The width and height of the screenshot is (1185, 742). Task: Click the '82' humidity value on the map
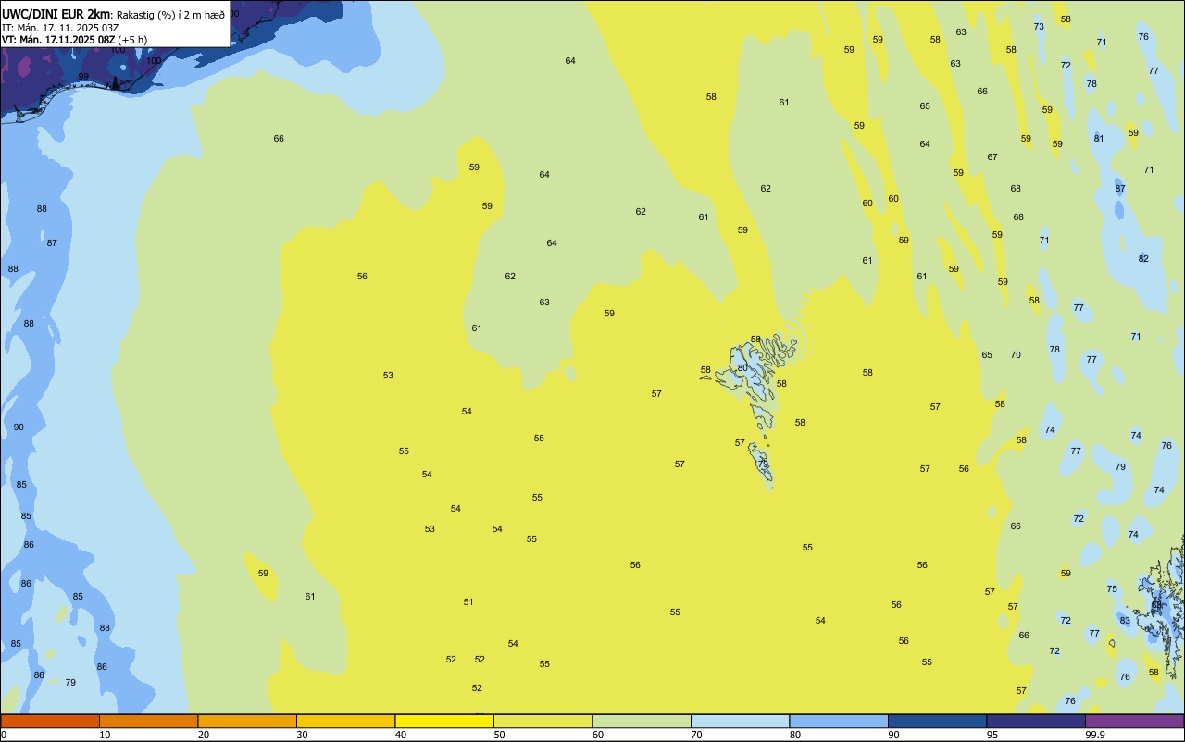(x=1143, y=259)
